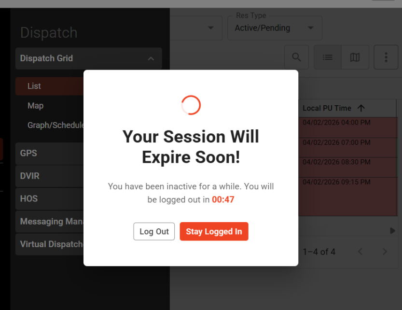Click the Log Out button
Viewport: 402px width, 310px height.
pyautogui.click(x=154, y=231)
